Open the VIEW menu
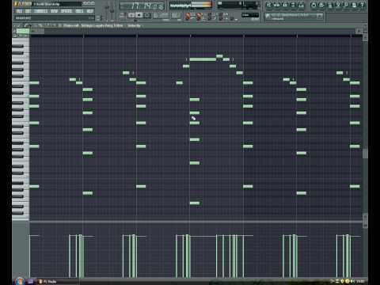380x285 pixels. point(54,11)
